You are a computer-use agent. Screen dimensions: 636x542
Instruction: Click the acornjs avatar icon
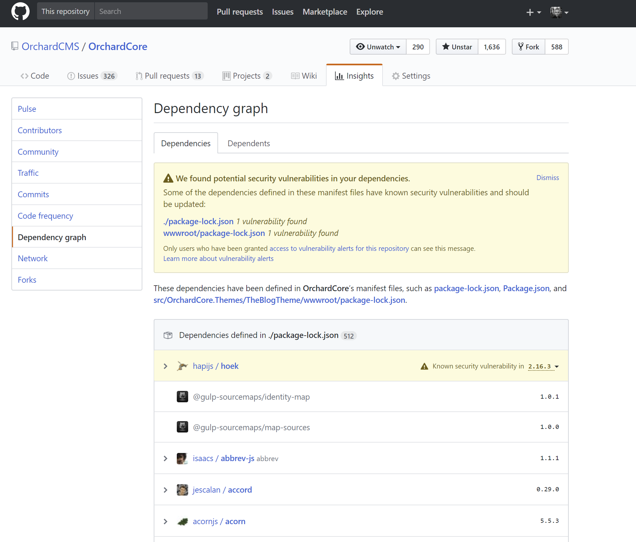click(182, 521)
